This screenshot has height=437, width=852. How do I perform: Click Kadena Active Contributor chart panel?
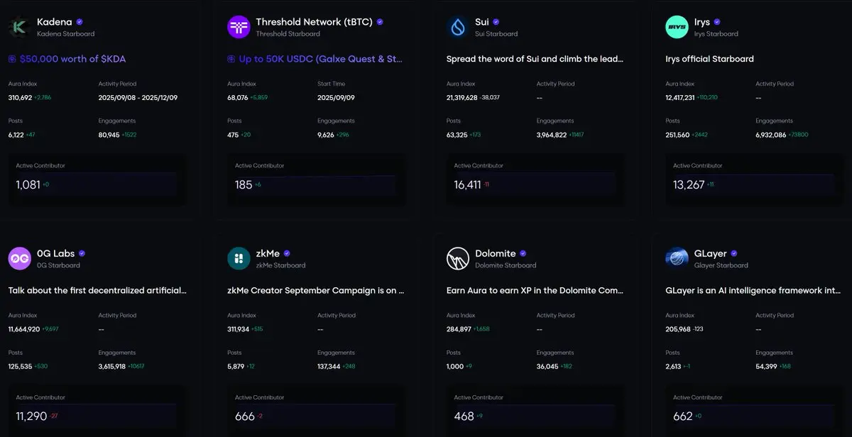point(98,179)
